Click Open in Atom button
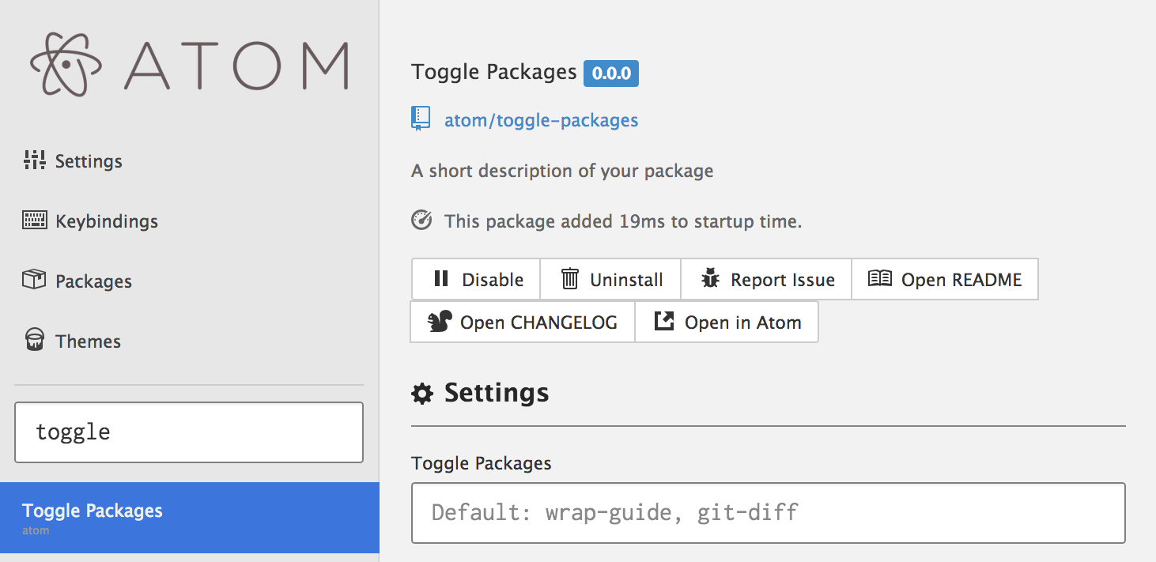1156x562 pixels. tap(727, 322)
